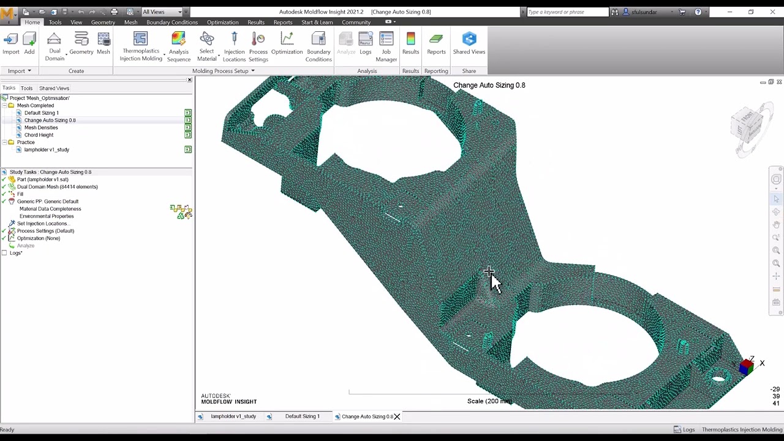Switch to the Mesh ribbon tab
This screenshot has height=441, width=784.
click(130, 22)
